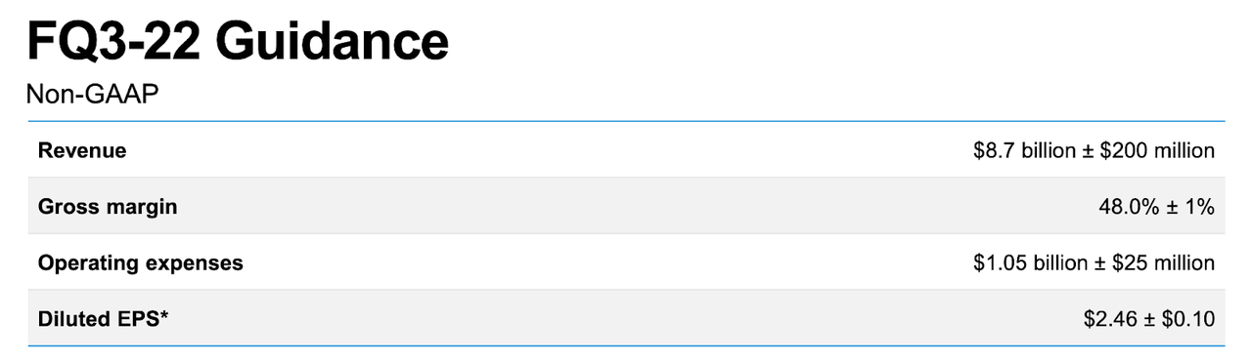The image size is (1252, 362).
Task: Click the blue line below Diluted EPS row
Action: (626, 346)
